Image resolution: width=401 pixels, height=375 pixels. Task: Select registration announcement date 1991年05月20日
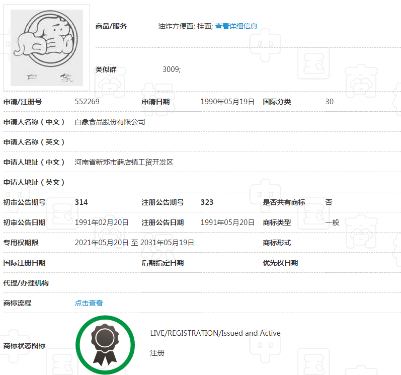[227, 222]
